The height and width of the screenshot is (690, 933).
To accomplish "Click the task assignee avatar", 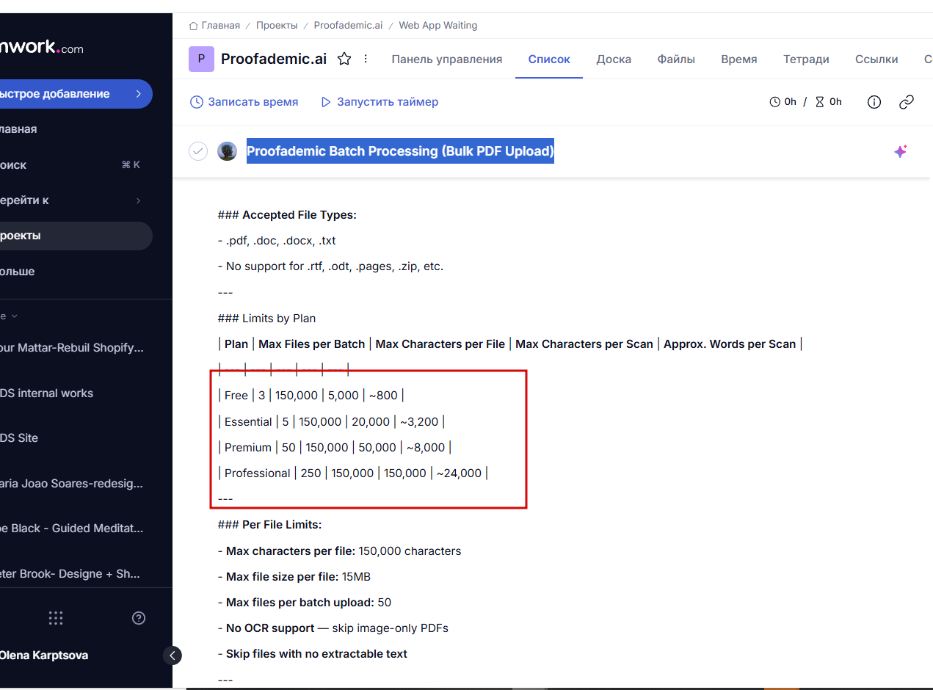I will [228, 151].
